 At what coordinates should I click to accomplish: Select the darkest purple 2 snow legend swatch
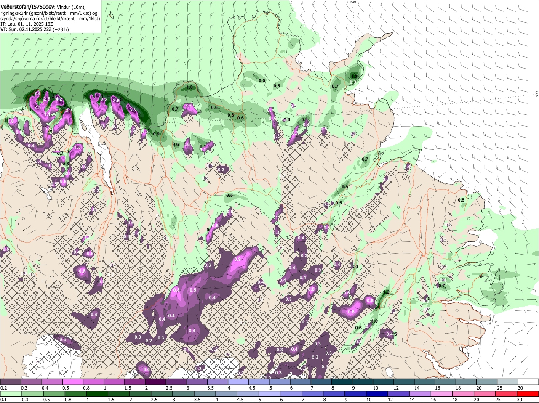155,382
